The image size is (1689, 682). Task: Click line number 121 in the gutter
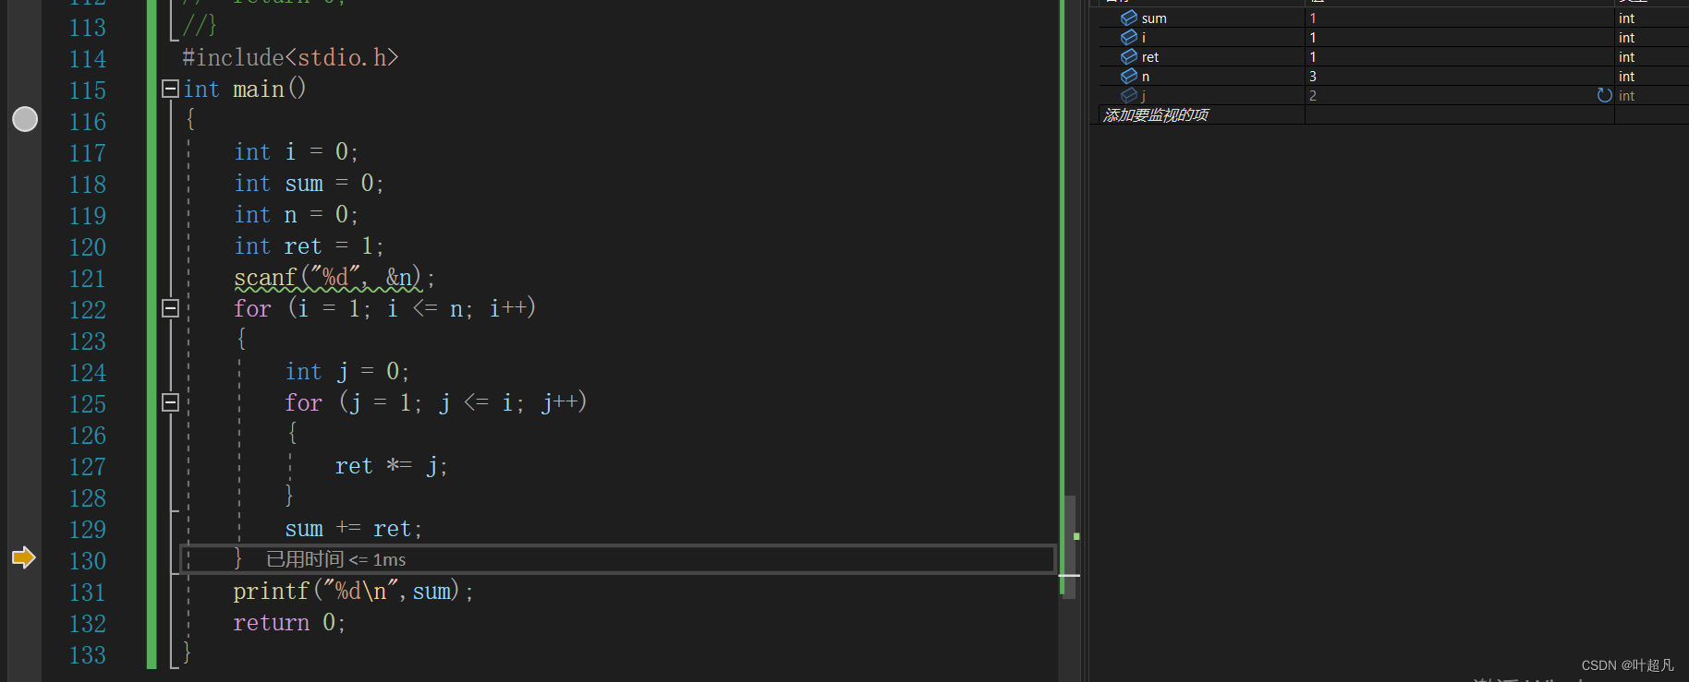click(88, 279)
